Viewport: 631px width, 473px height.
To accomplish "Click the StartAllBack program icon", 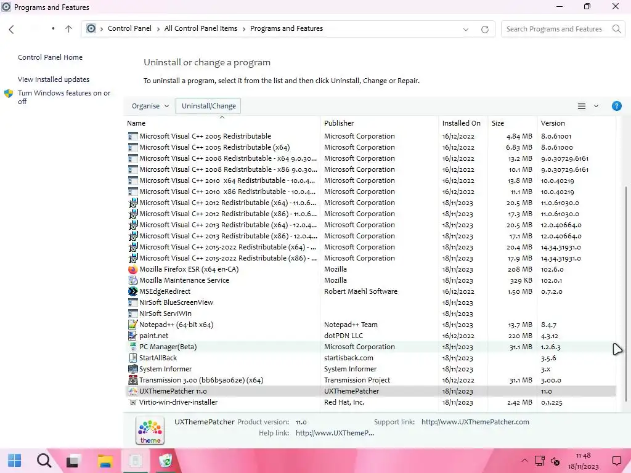I will point(133,358).
